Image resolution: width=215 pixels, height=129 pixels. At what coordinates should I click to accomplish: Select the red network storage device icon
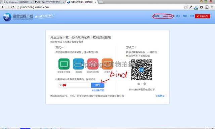93,64
